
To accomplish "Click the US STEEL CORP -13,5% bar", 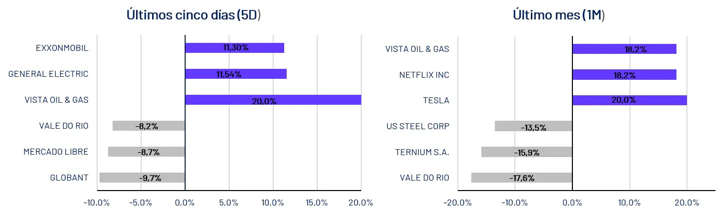I will coord(533,126).
